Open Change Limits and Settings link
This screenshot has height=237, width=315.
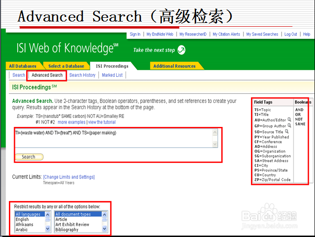[x=69, y=177]
